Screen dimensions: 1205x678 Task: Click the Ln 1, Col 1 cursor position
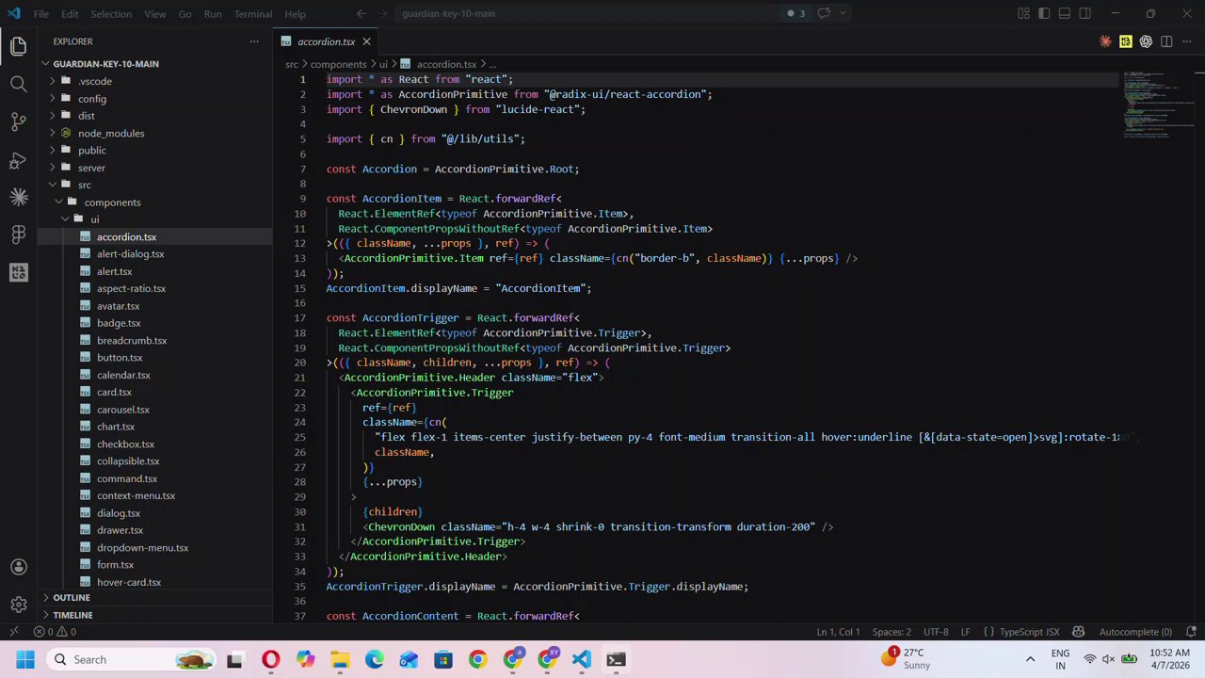pos(838,632)
